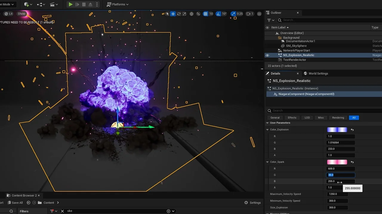Screen dimensions: 382x214
Task: Collapse the Color_Explosion parameter group
Action: point(267,130)
